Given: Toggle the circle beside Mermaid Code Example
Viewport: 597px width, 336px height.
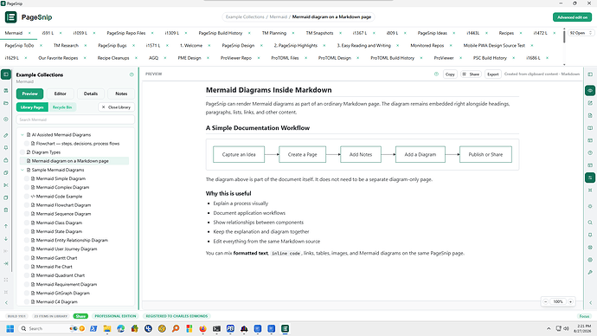Looking at the screenshot, I should click(x=27, y=197).
